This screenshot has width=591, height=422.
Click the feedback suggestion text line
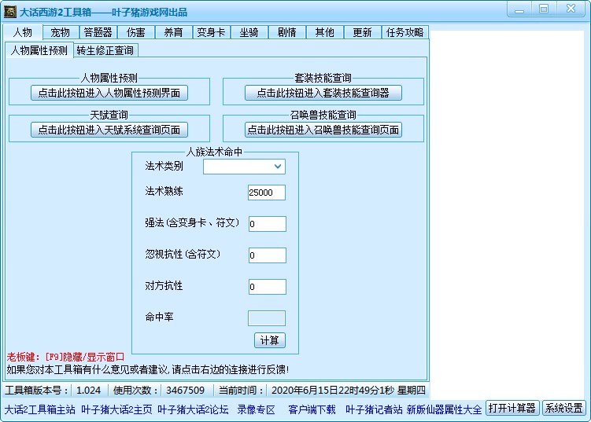click(148, 369)
